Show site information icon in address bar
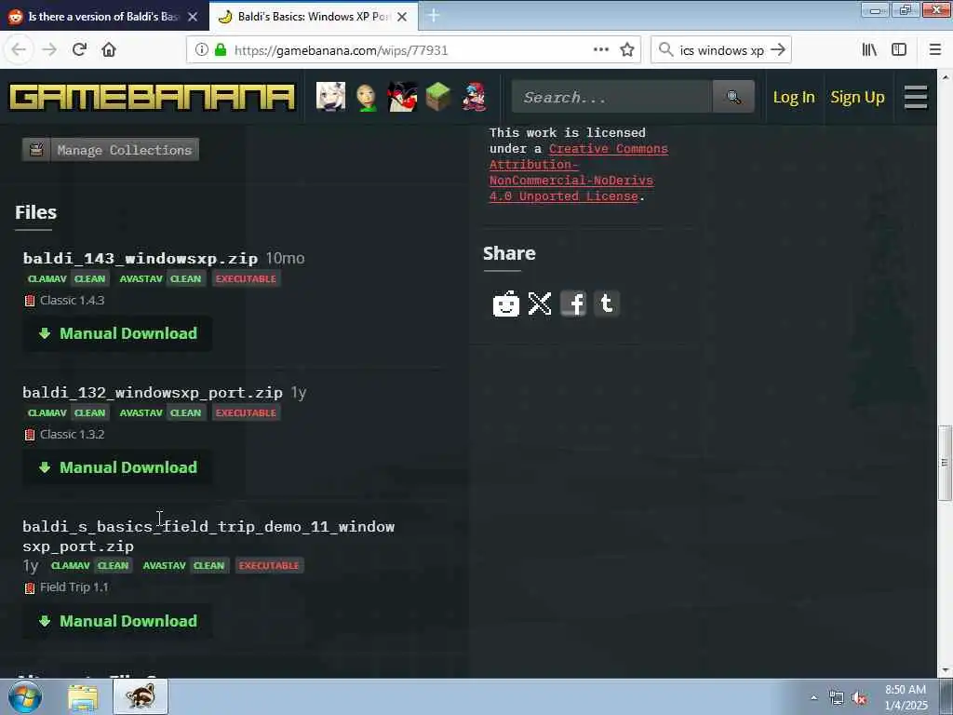 coord(202,49)
